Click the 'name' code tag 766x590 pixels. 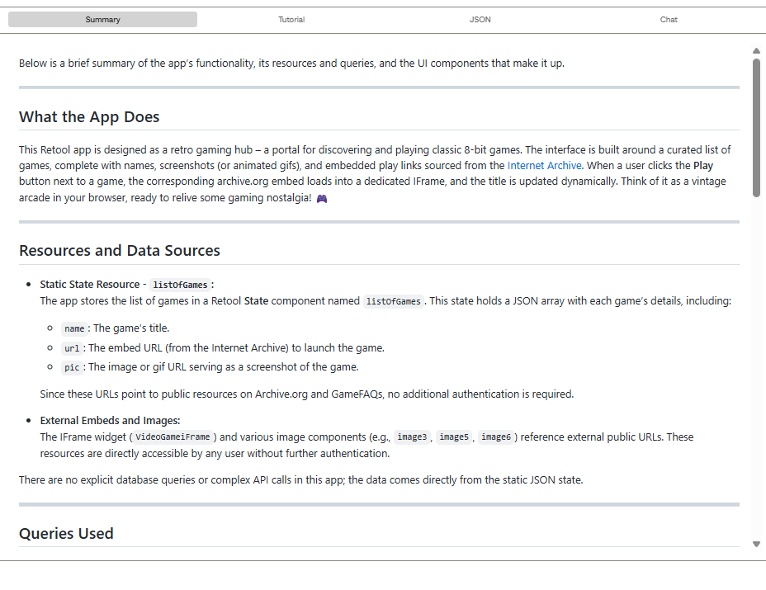pos(74,328)
